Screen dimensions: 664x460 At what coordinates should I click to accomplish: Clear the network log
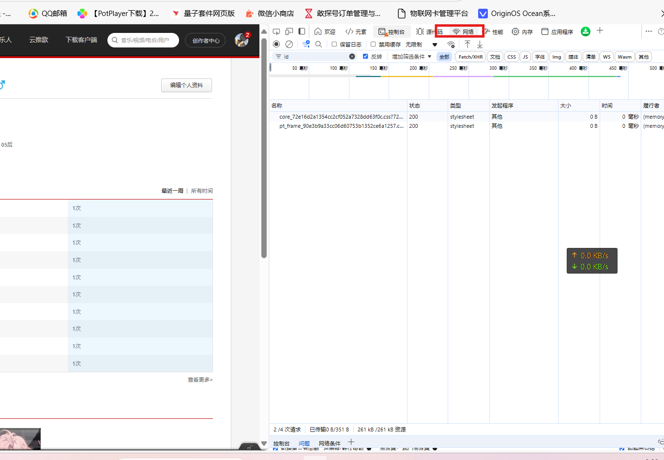point(289,44)
